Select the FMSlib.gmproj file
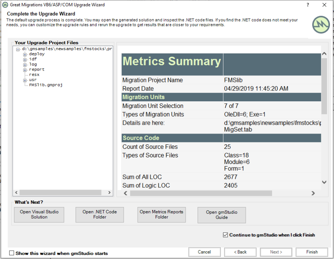Image resolution: width=334 pixels, height=259 pixels. (46, 85)
